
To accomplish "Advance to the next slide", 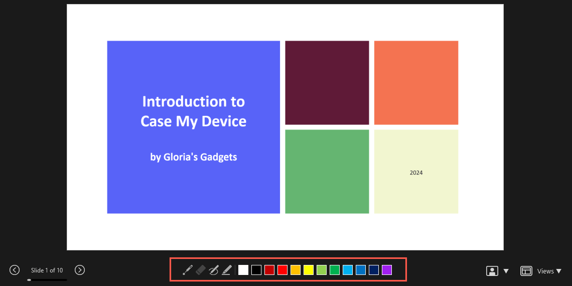I will pyautogui.click(x=80, y=270).
